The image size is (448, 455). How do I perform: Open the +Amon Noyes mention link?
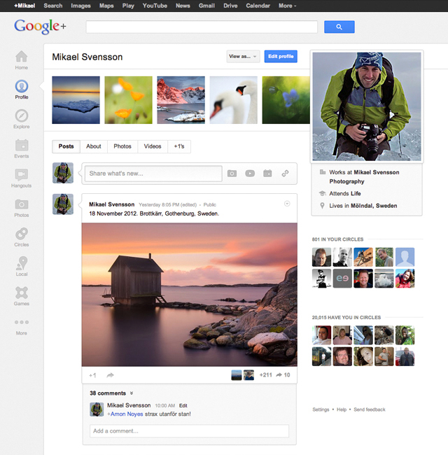125,414
